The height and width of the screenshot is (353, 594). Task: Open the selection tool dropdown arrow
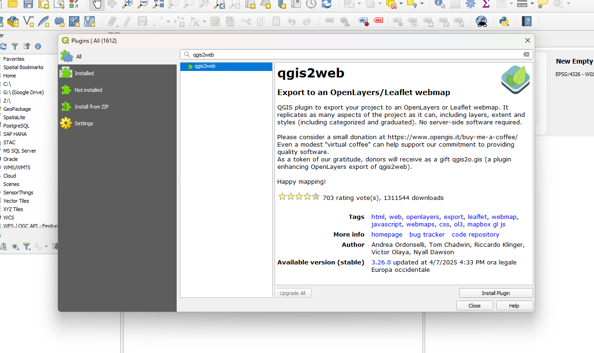[x=359, y=4]
